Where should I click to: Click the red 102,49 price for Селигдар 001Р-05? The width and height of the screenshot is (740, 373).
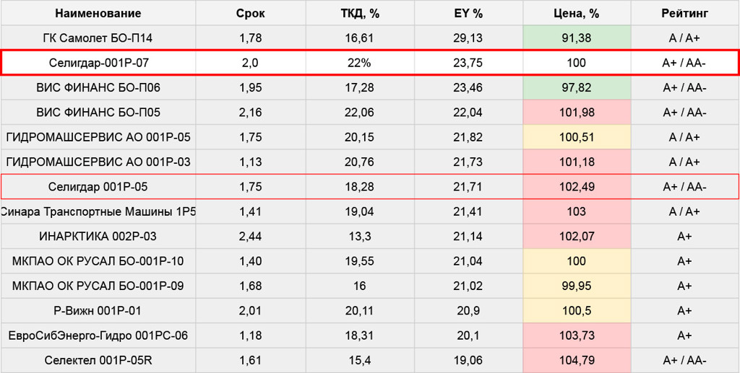[576, 187]
